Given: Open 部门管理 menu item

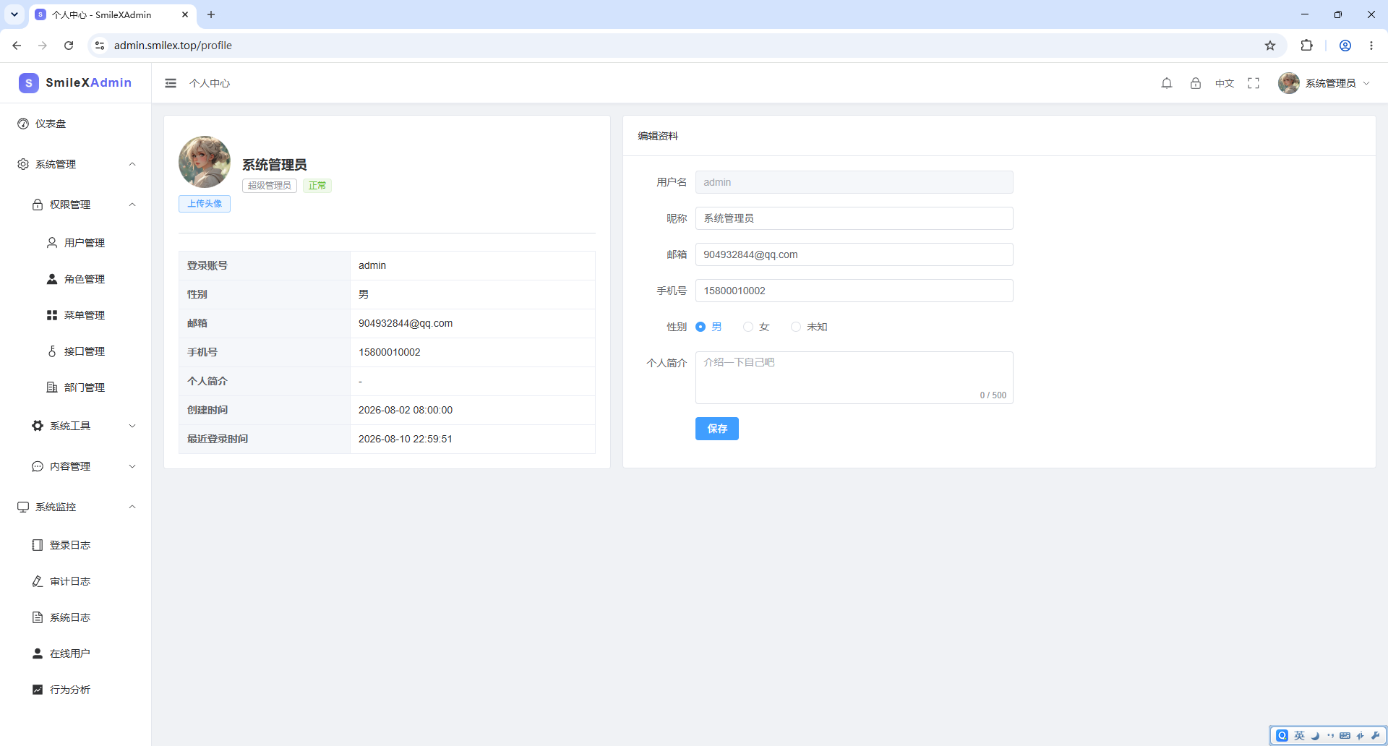Looking at the screenshot, I should click(76, 387).
